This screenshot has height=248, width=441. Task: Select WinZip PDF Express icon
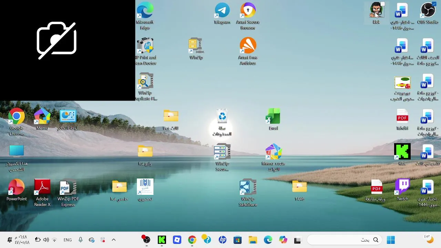[x=68, y=193]
